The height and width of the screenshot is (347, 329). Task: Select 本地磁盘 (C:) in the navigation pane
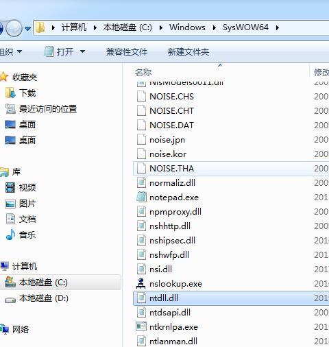pyautogui.click(x=43, y=283)
